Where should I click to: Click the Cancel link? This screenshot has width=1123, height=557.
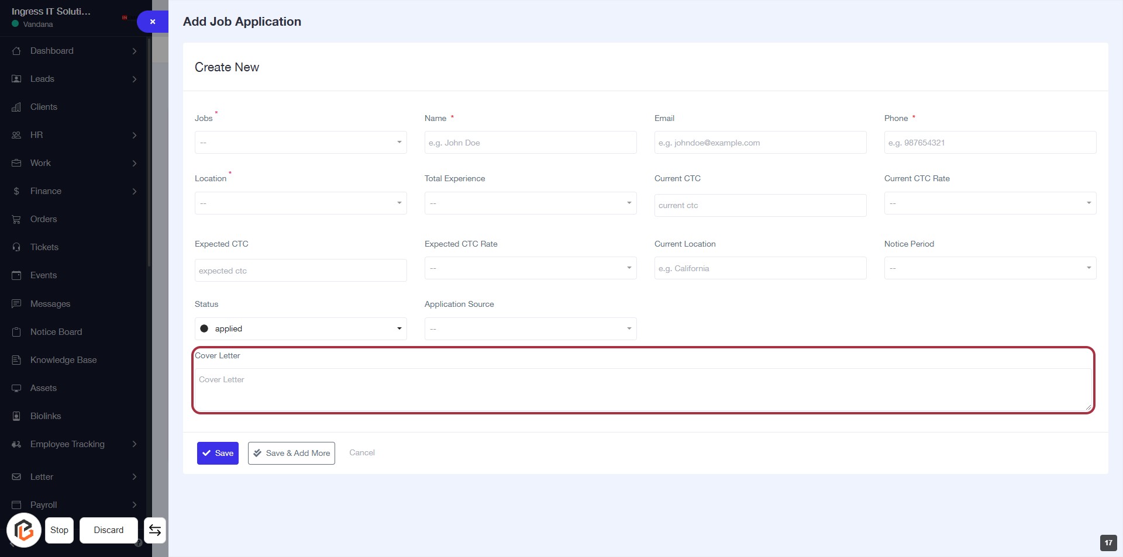[x=361, y=453]
